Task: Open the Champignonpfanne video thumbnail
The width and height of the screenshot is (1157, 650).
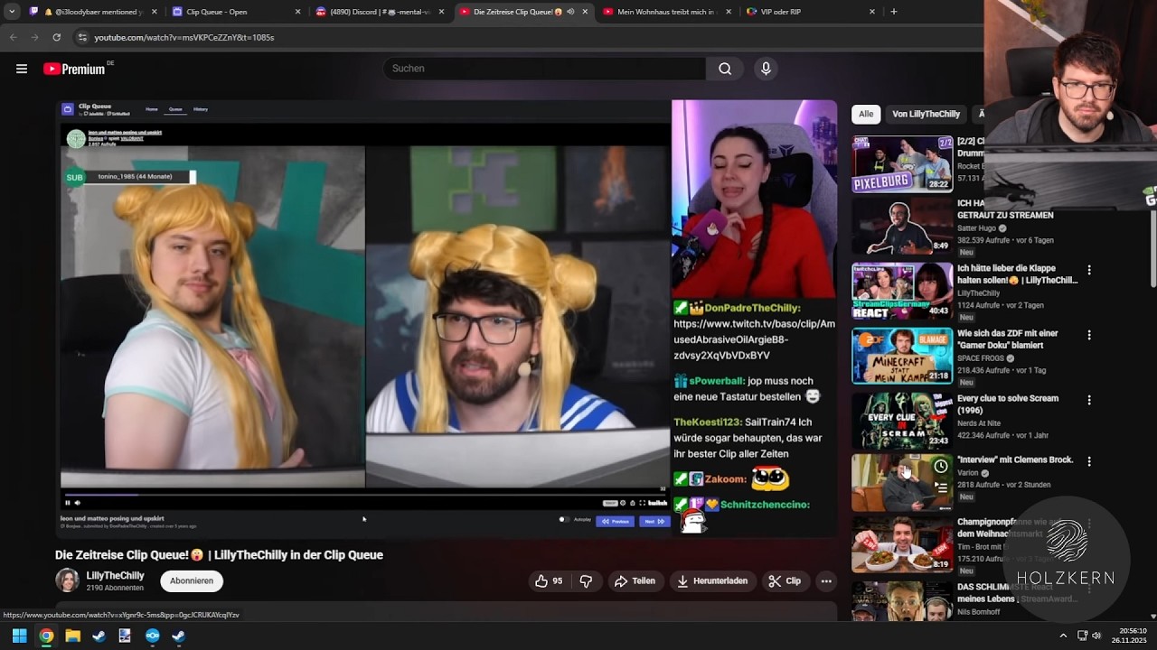Action: (902, 545)
